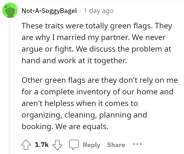Collapse the thread using the vertical line
This screenshot has width=184, height=154.
point(9,88)
